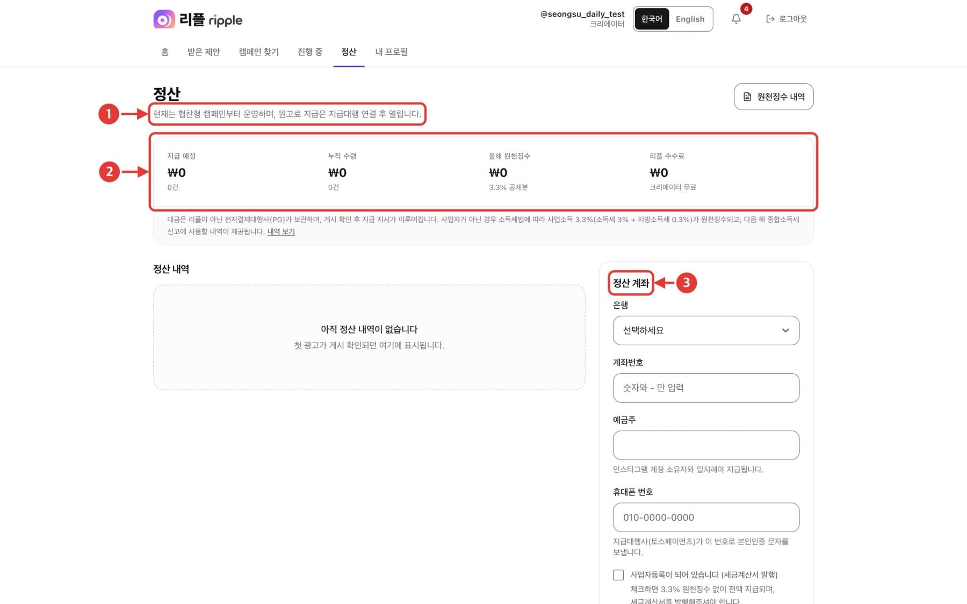Viewport: 967px width, 604px height.
Task: Open the notifications bell icon
Action: point(736,19)
